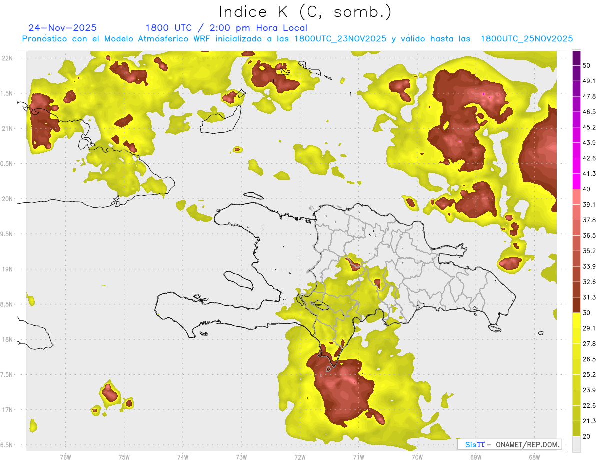Click the 'Indice K (C, somb.)' title

coord(305,12)
